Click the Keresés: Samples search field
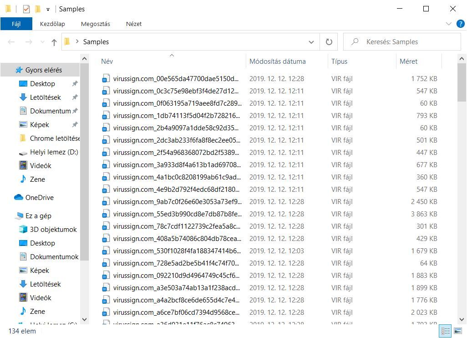Viewport: 467px width, 338px height. tap(402, 42)
